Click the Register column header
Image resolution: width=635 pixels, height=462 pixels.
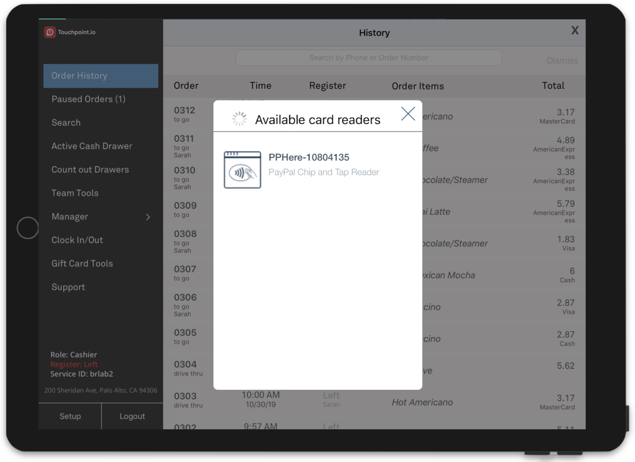pos(327,86)
